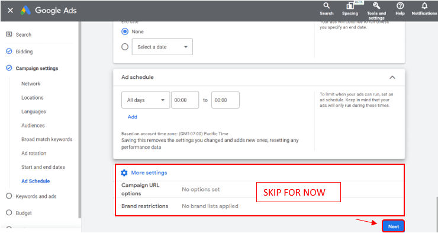The height and width of the screenshot is (233, 438).
Task: Open Tools and settings wrench icon
Action: coord(376,6)
